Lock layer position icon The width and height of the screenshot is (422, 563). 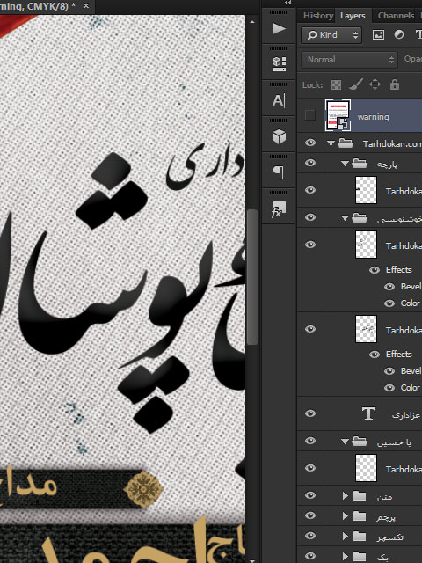tap(375, 84)
